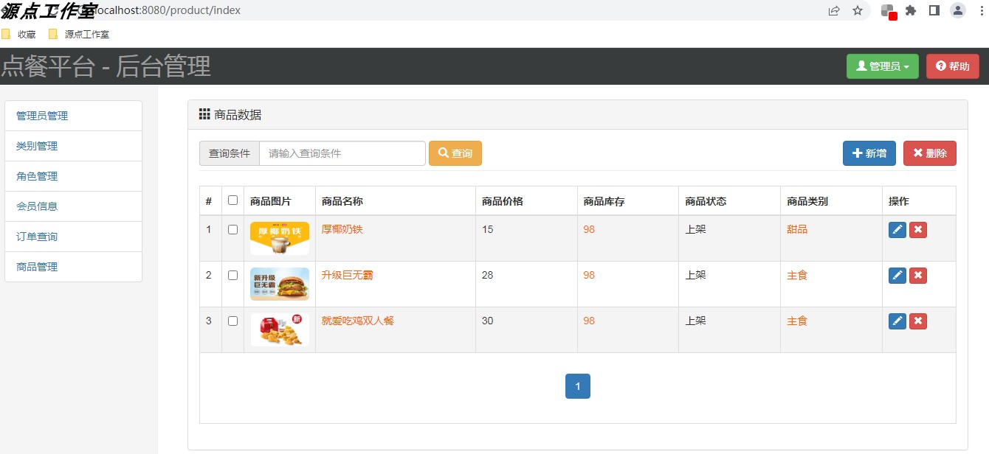Open the 管理员 account dropdown menu

tap(882, 66)
